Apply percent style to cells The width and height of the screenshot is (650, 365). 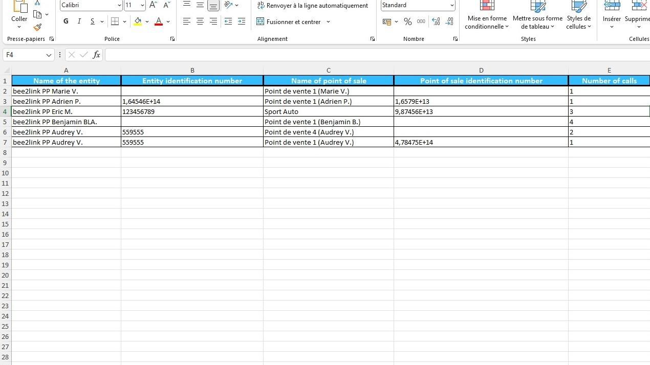[x=407, y=21]
